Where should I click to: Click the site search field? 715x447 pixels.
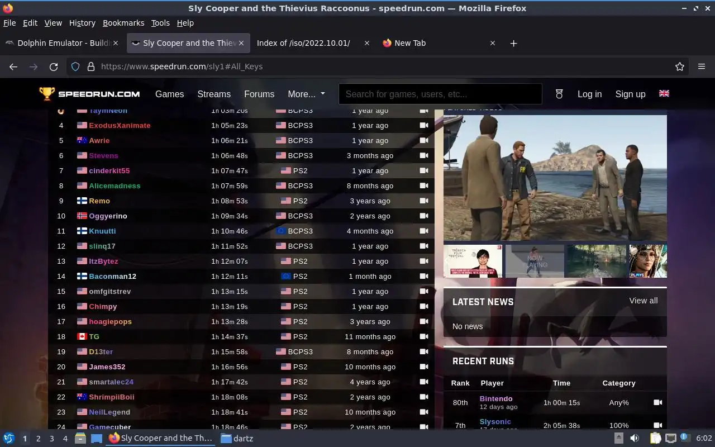440,94
